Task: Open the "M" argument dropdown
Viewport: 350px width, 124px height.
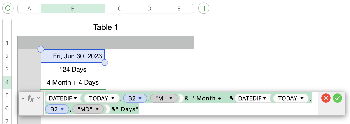Action: [x=171, y=98]
